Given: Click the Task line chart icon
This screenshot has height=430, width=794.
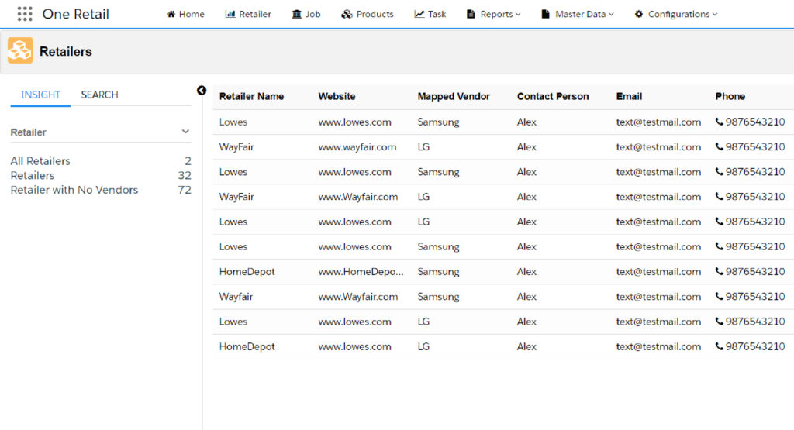Looking at the screenshot, I should click(x=419, y=14).
